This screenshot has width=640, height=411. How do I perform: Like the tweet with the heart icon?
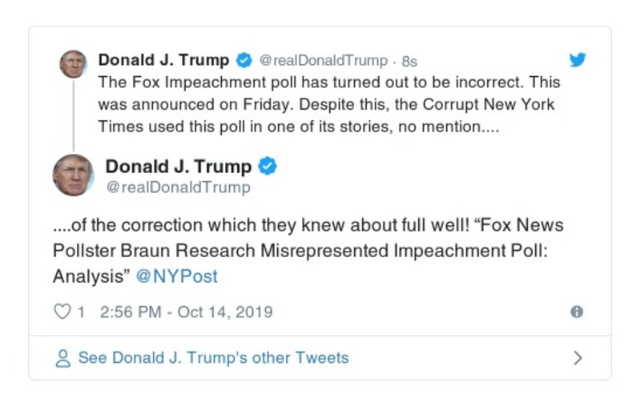(62, 312)
